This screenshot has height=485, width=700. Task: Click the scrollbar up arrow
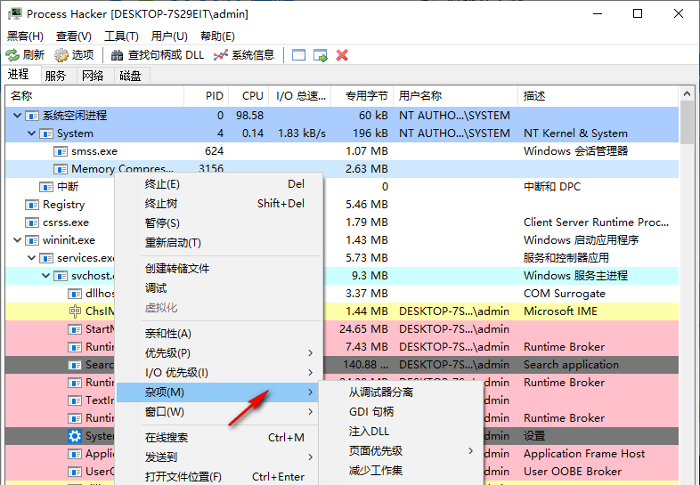(687, 93)
